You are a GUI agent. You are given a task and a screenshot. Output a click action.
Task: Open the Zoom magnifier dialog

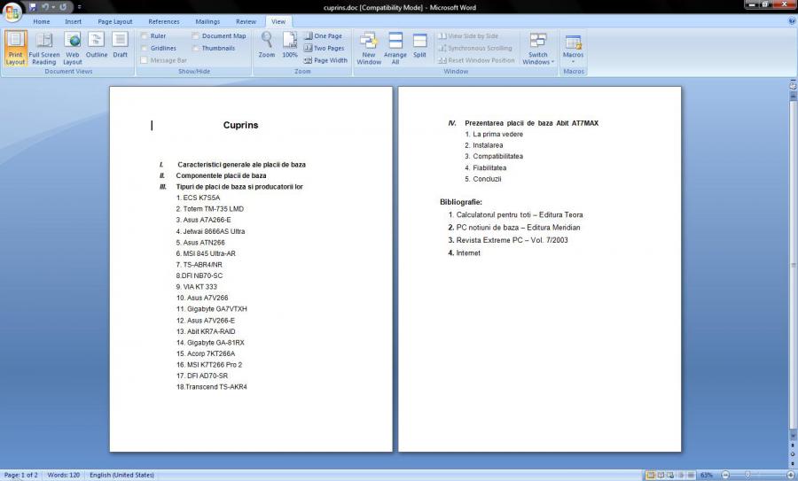coord(267,44)
